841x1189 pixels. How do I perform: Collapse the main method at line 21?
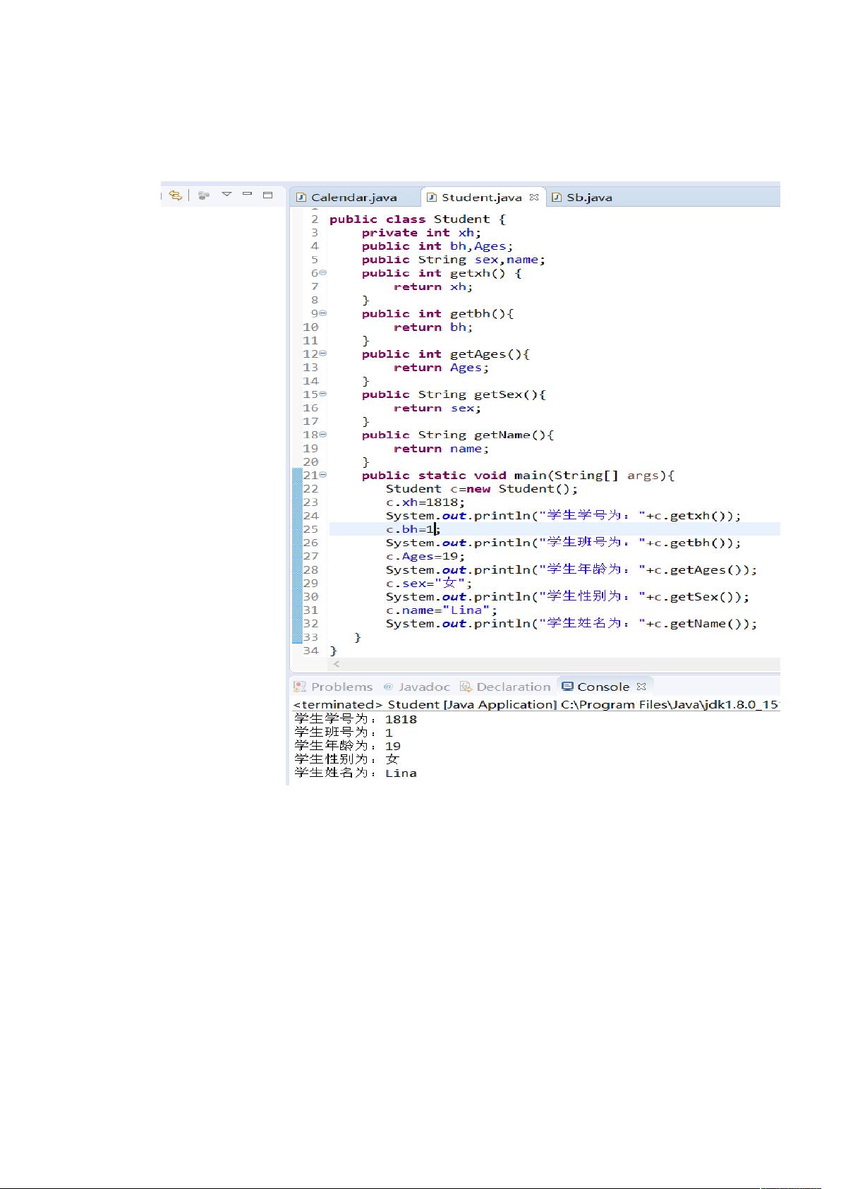tap(323, 474)
